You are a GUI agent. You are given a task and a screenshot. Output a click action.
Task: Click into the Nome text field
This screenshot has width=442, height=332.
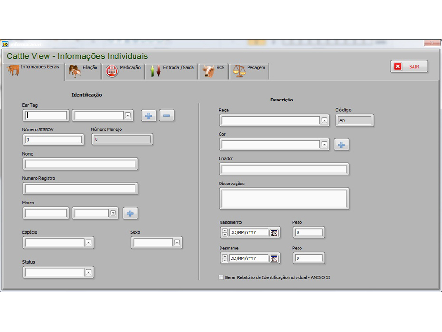click(x=80, y=164)
